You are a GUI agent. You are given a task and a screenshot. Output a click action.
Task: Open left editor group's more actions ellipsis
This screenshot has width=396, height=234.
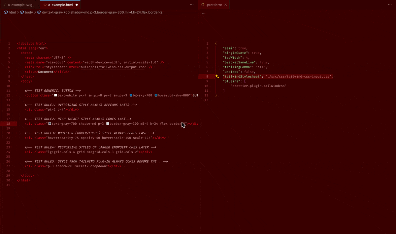tap(192, 5)
